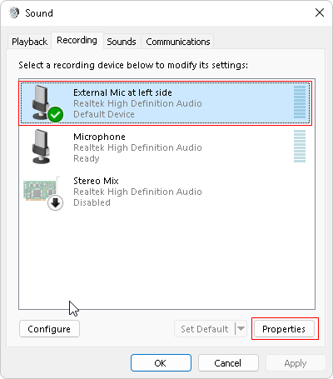
Task: Select the Stereo Mix device entry
Action: (x=166, y=192)
